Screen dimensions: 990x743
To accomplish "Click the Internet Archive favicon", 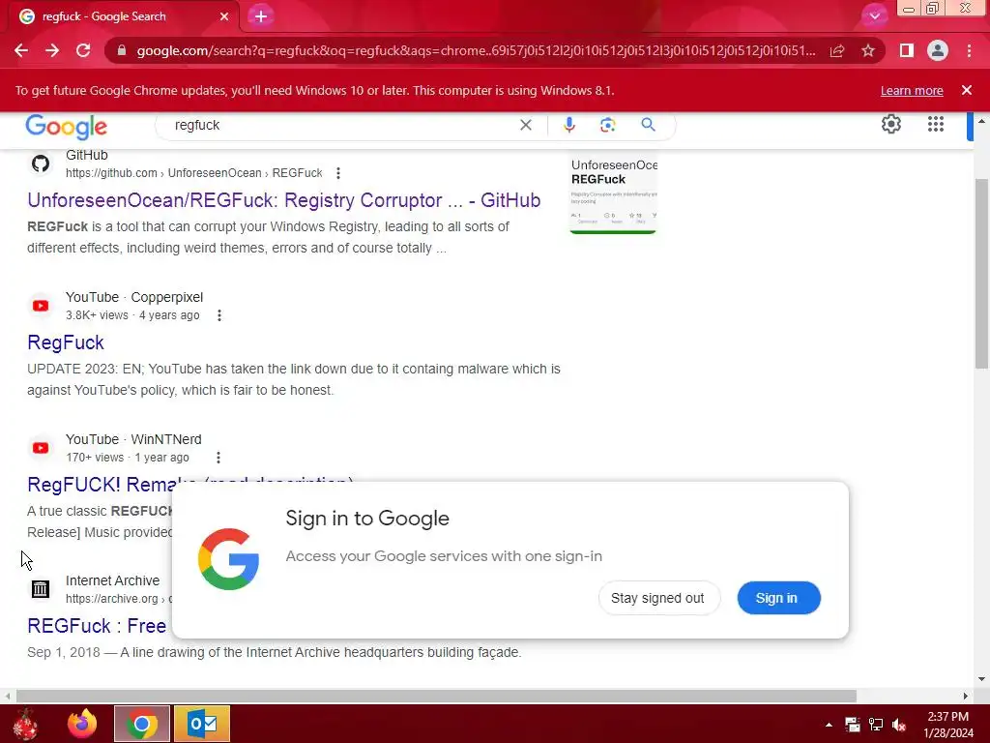I will click(41, 589).
